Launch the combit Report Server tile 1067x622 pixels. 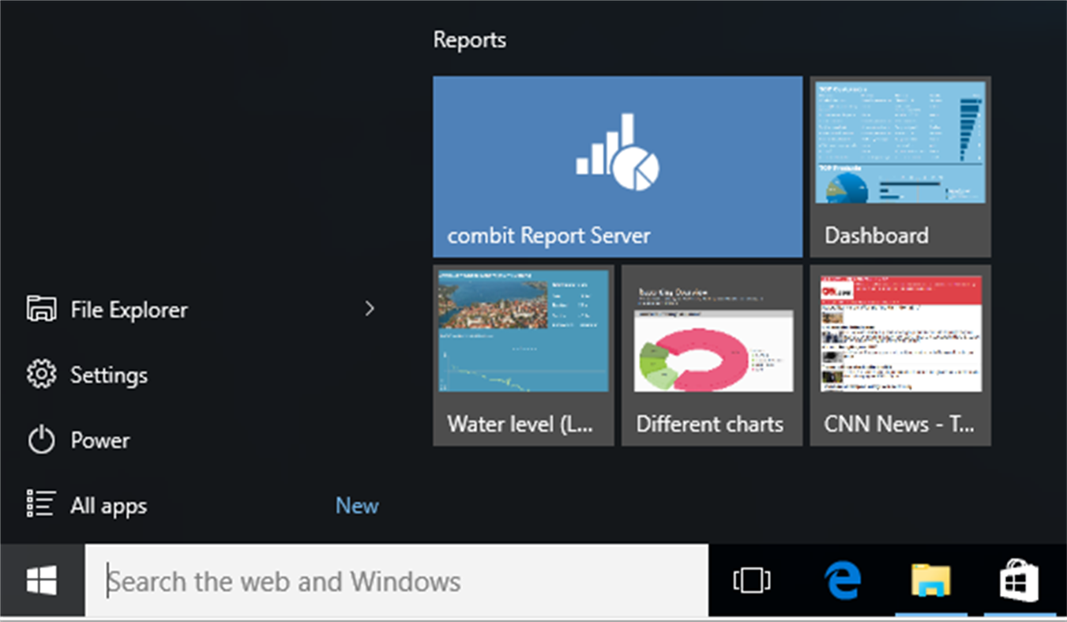(x=618, y=167)
